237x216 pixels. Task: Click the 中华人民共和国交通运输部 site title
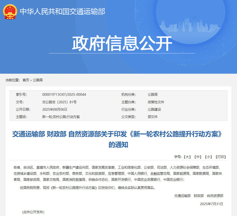pyautogui.click(x=62, y=12)
